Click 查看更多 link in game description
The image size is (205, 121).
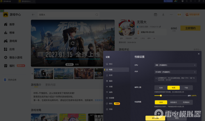(x=99, y=100)
